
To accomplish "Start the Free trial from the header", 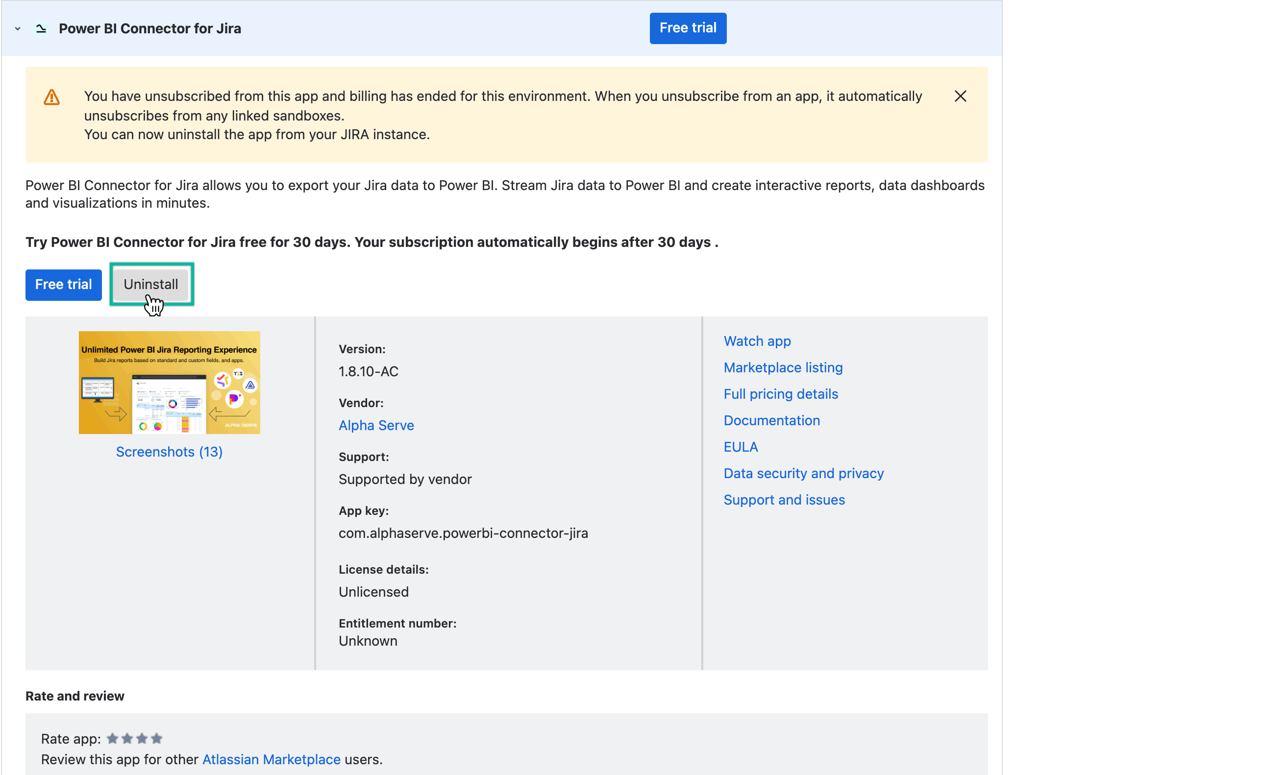I will [x=688, y=27].
